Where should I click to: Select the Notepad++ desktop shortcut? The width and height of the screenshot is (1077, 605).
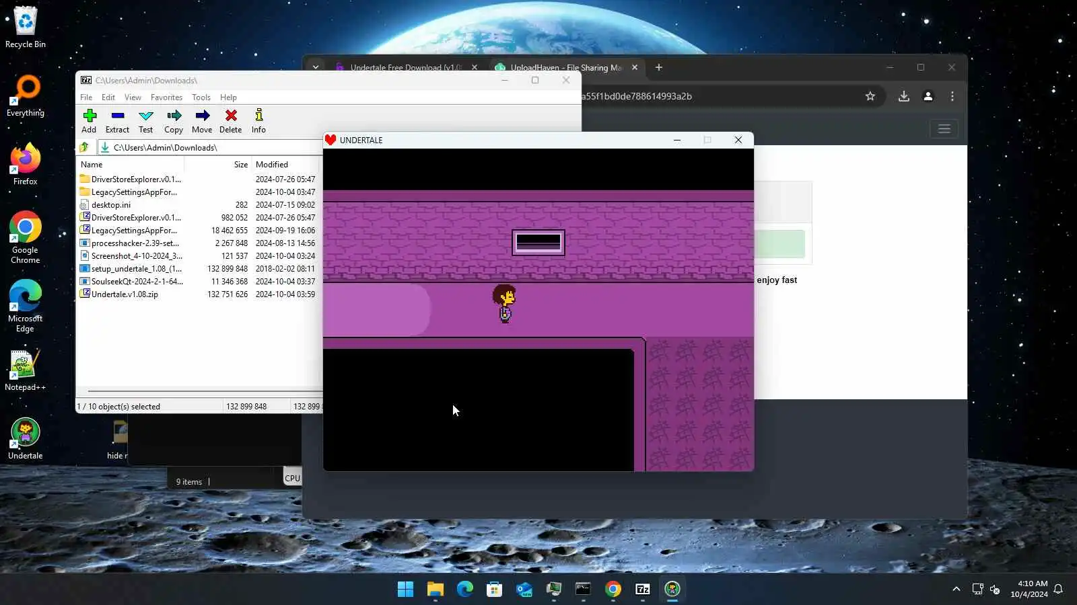click(x=26, y=370)
